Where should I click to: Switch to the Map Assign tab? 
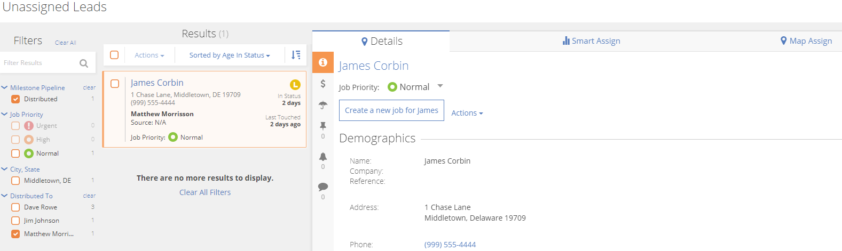coord(806,41)
